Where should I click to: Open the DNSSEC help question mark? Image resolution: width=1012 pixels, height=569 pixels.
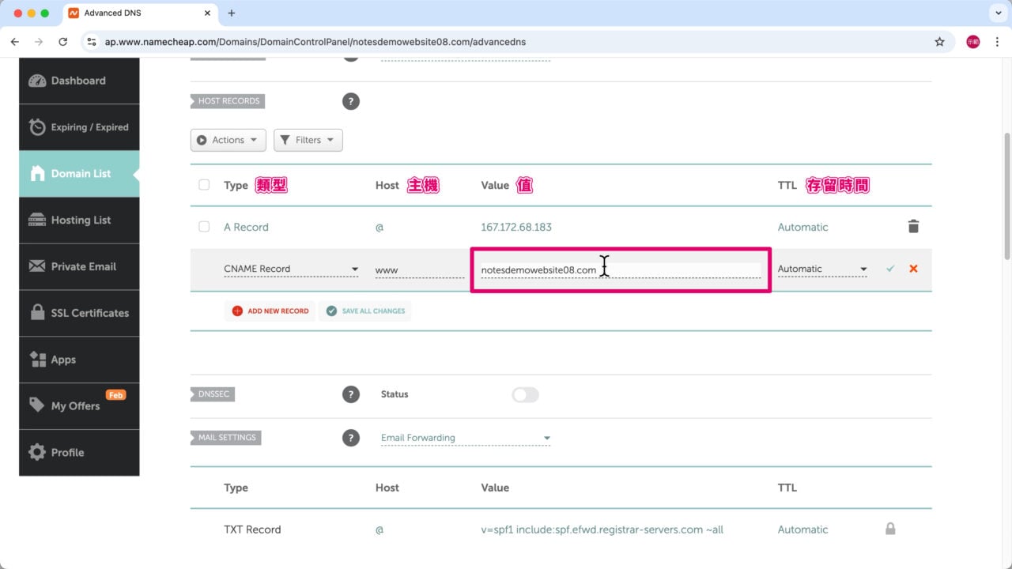pyautogui.click(x=351, y=394)
